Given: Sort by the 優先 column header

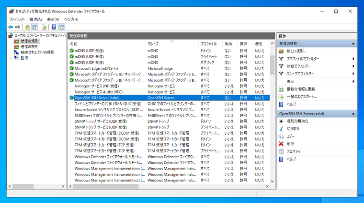Looking at the screenshot, I should pyautogui.click(x=261, y=44).
